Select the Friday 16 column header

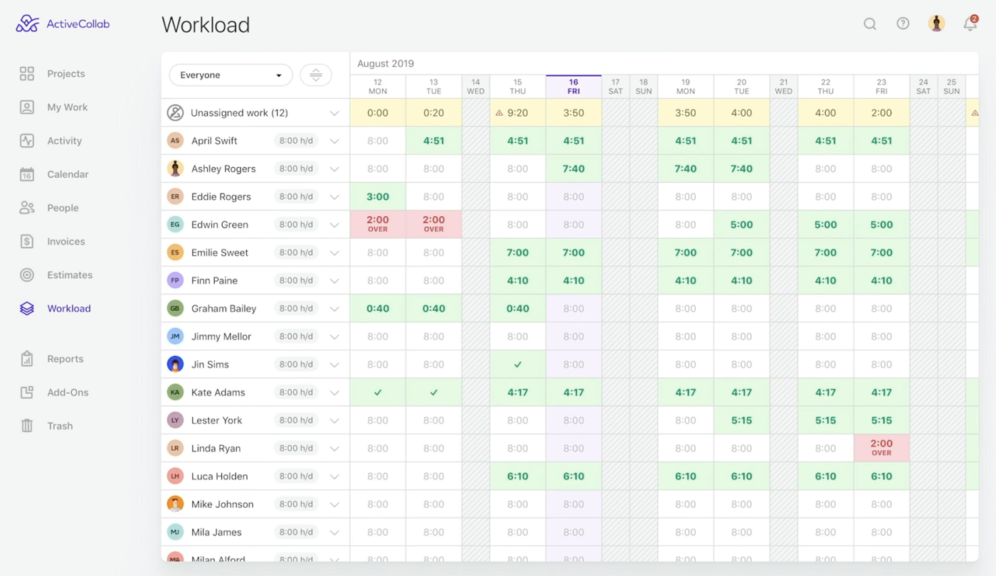pyautogui.click(x=573, y=86)
